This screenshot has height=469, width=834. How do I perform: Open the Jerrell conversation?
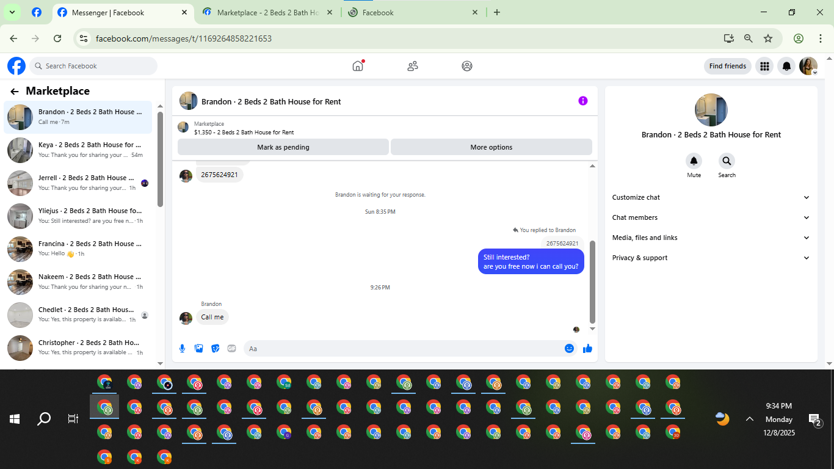pos(78,183)
